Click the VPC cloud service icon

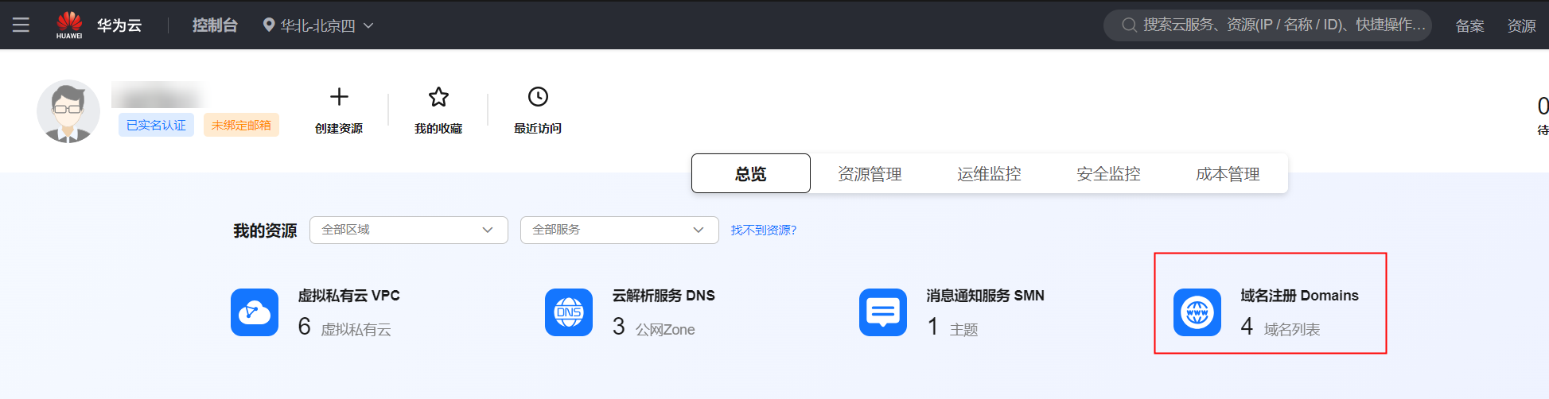coord(255,312)
